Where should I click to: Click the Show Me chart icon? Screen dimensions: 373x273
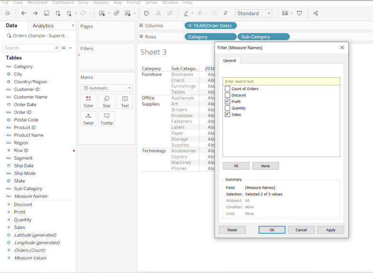tap(285, 13)
